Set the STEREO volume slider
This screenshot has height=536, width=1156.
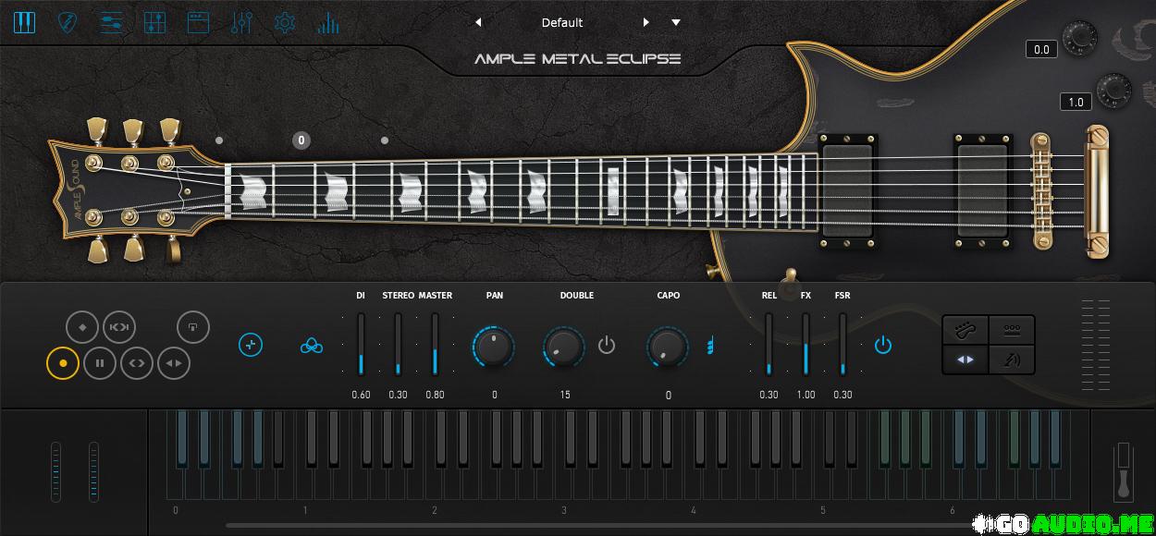398,344
